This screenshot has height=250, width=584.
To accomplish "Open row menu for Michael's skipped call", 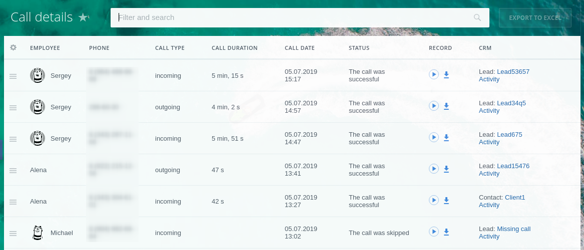I will click(x=13, y=234).
